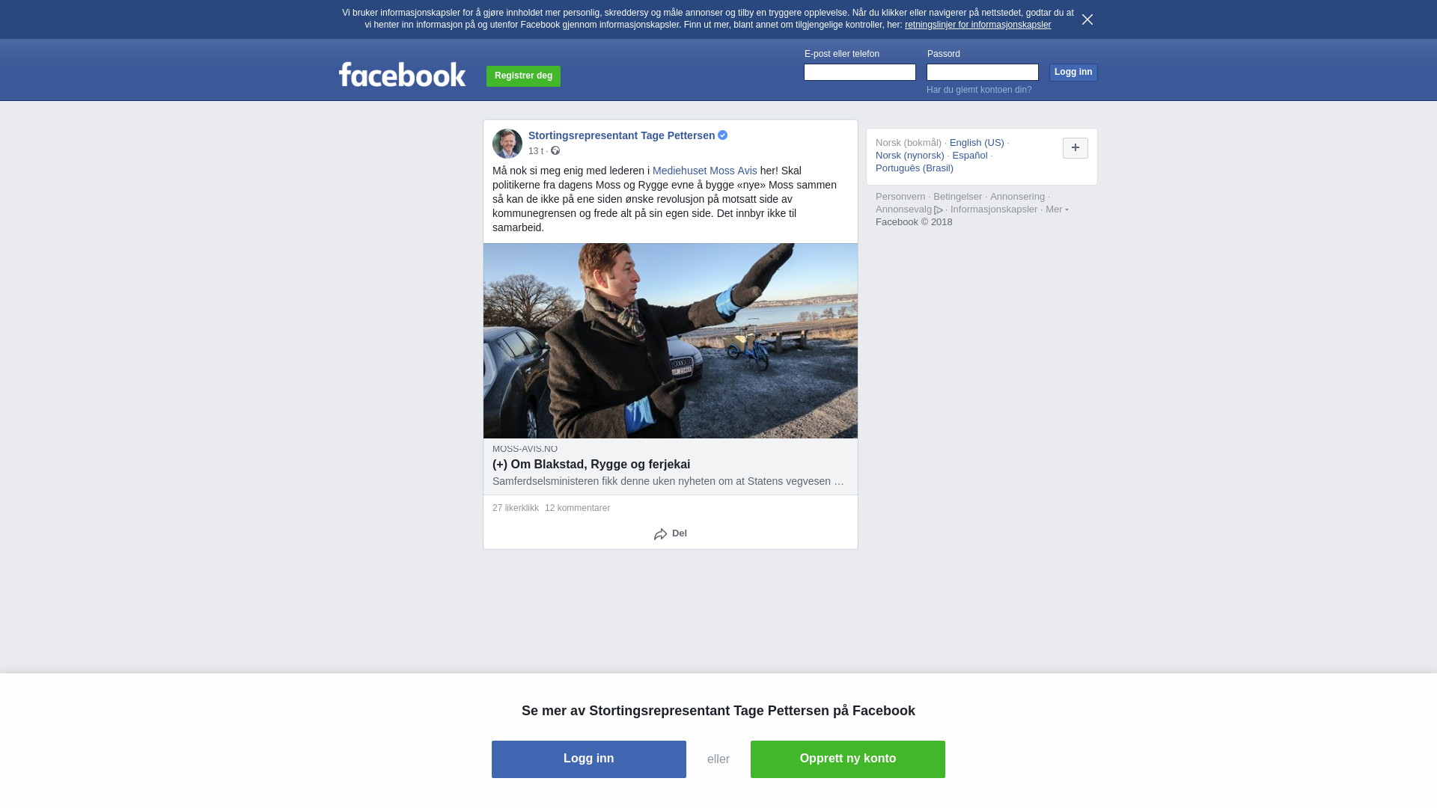Click the large blue Logg inn button
Viewport: 1437px width, 808px height.
(589, 759)
